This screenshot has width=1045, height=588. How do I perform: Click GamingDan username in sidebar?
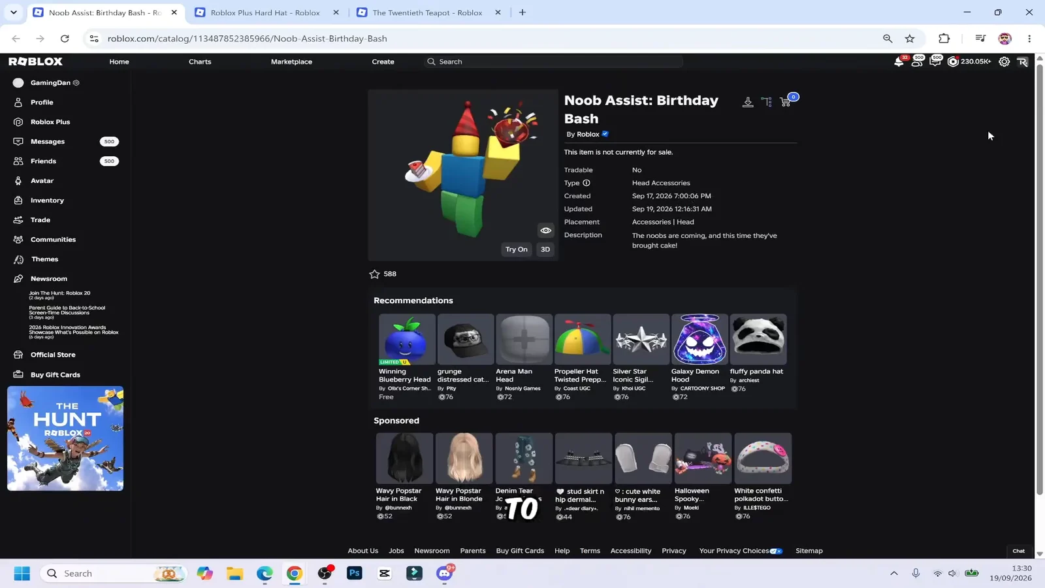[x=50, y=83]
